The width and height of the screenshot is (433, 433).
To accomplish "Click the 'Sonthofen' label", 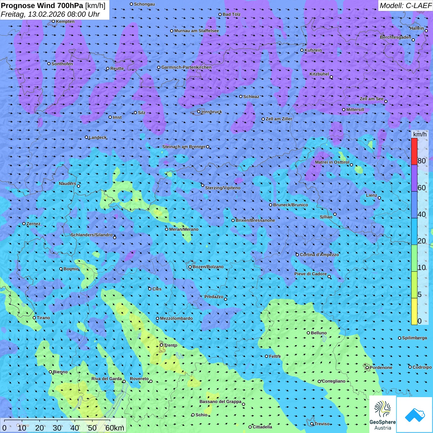I will click(62, 64).
